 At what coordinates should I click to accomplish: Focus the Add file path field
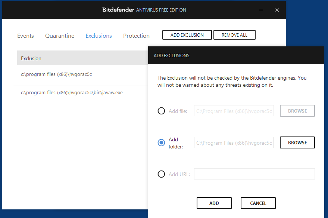234,111
